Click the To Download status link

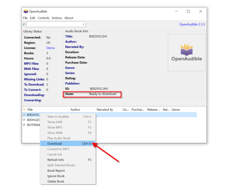(x=34, y=84)
